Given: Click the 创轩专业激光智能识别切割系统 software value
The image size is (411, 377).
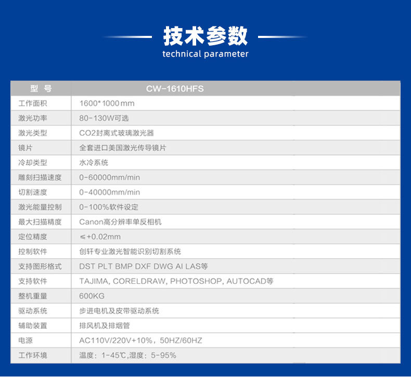Looking at the screenshot, I should [x=130, y=252].
